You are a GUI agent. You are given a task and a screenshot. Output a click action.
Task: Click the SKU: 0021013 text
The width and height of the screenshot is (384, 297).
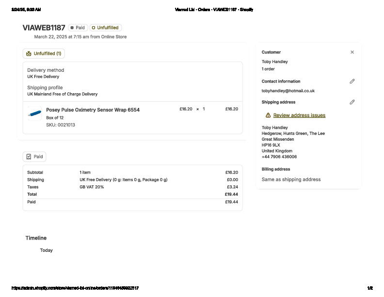pyautogui.click(x=61, y=125)
